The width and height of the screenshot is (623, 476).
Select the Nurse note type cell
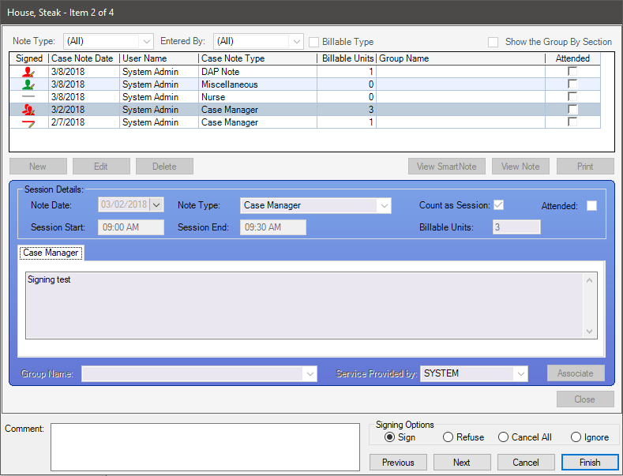(x=257, y=97)
